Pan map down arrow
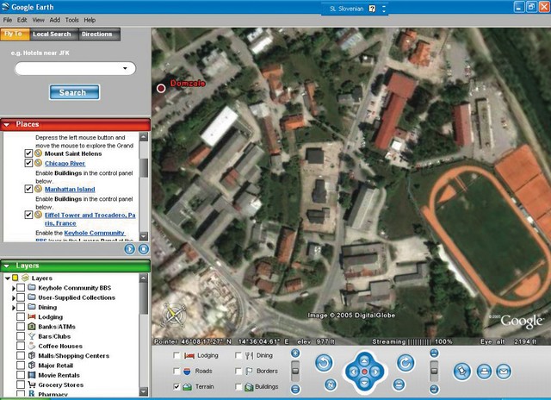This screenshot has height=400, width=551. tap(364, 383)
